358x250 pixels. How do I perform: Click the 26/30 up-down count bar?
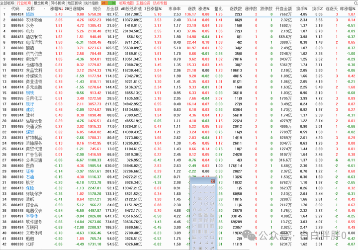pos(108,3)
